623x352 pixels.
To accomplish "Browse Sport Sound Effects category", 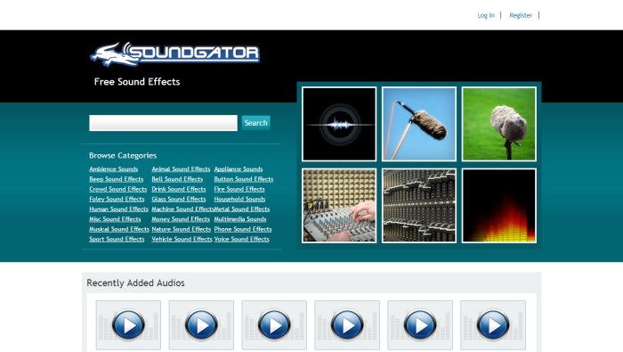I will tap(117, 239).
